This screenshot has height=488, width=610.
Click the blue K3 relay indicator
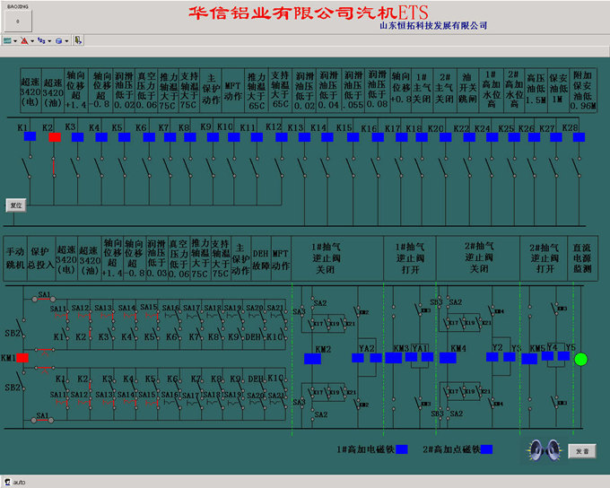pyautogui.click(x=78, y=137)
